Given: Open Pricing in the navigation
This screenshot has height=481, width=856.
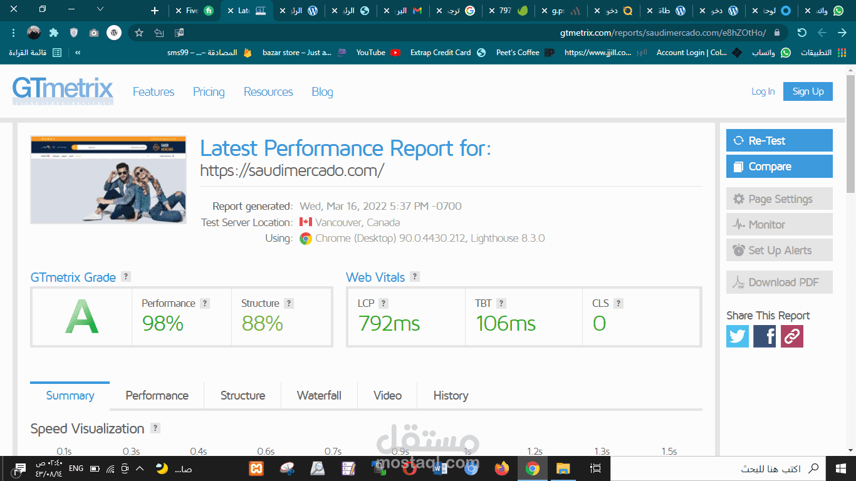Looking at the screenshot, I should point(209,91).
